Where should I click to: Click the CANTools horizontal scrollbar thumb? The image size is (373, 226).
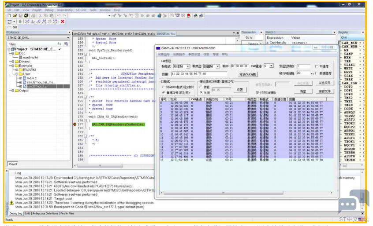pos(223,193)
